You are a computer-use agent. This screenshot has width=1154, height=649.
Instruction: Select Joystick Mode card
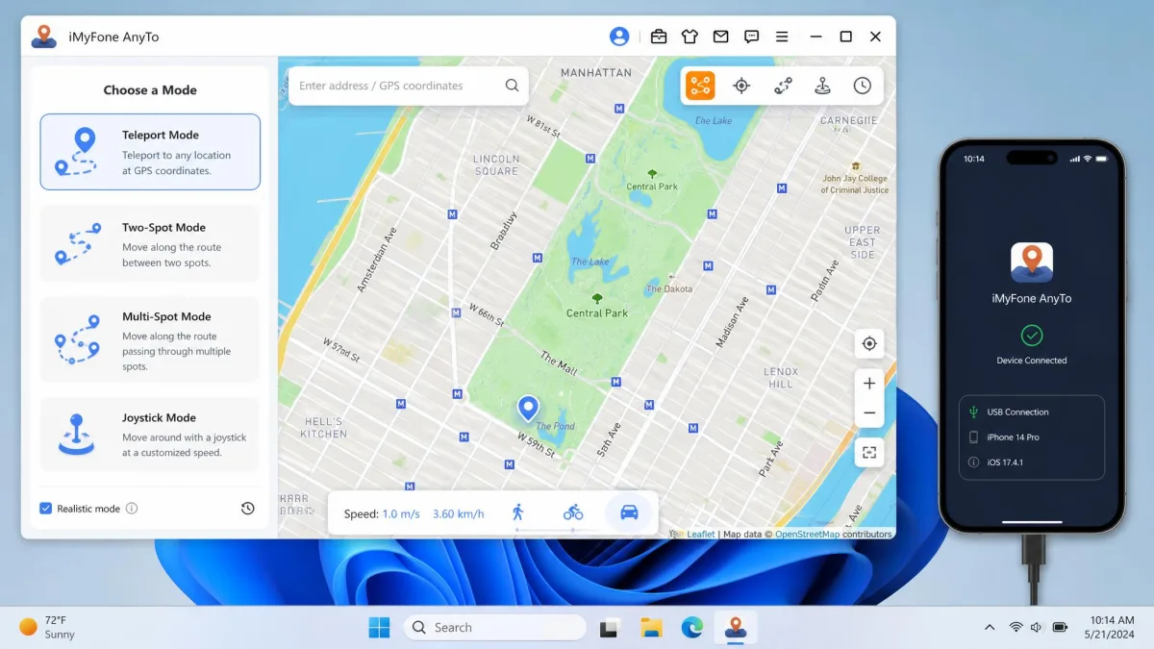click(150, 435)
